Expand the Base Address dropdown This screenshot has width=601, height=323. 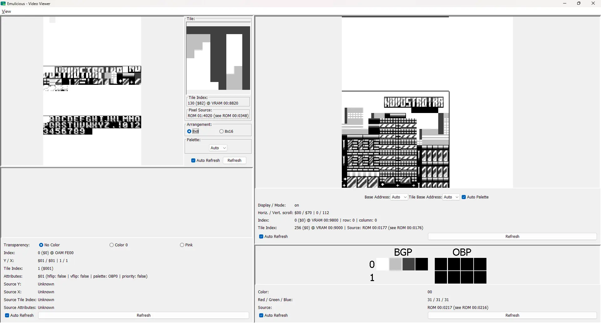pos(399,197)
